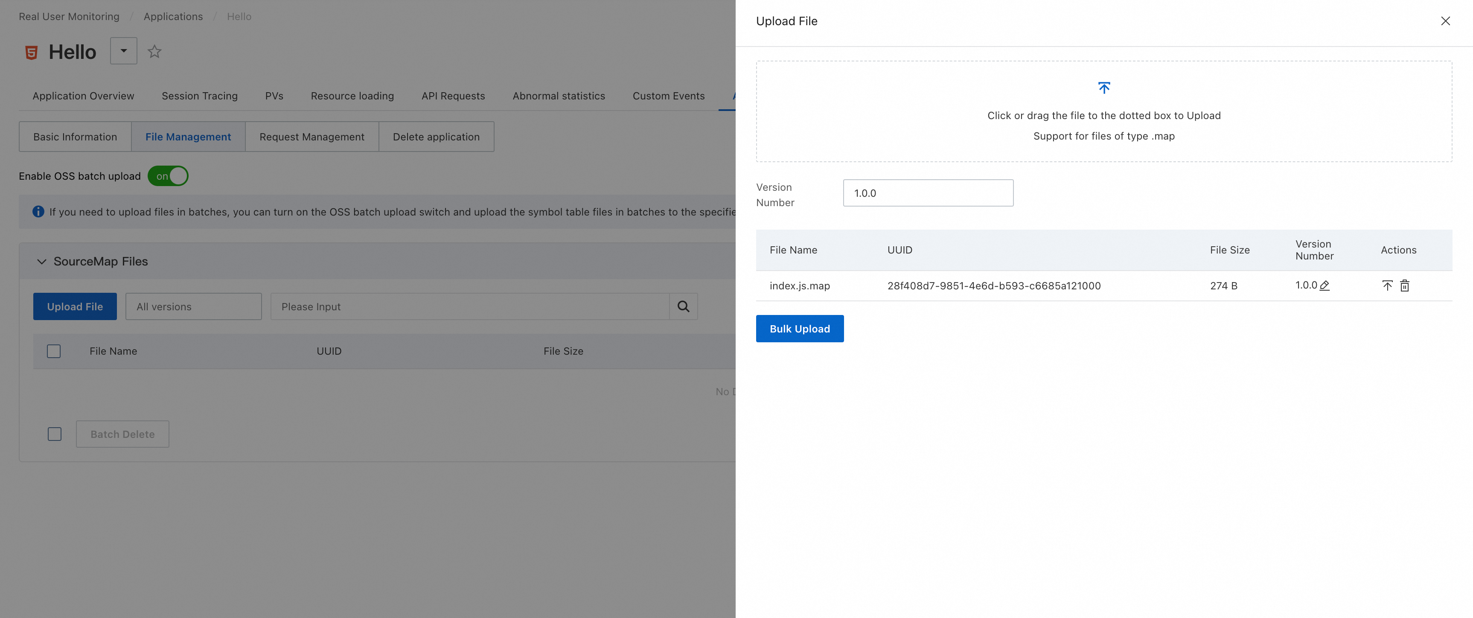Click the Version Number input field
The height and width of the screenshot is (618, 1473).
(x=928, y=193)
